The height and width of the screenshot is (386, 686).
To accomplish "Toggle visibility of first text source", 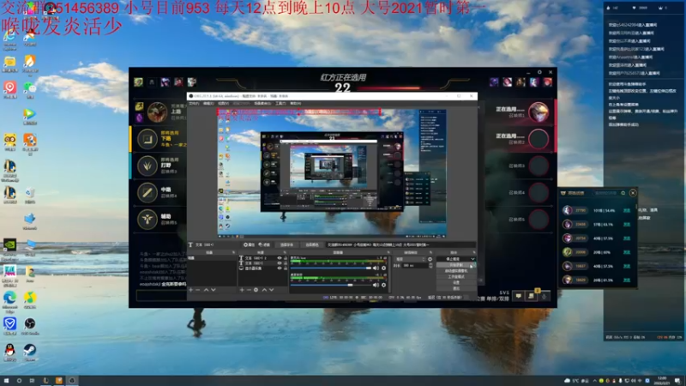I will [280, 258].
